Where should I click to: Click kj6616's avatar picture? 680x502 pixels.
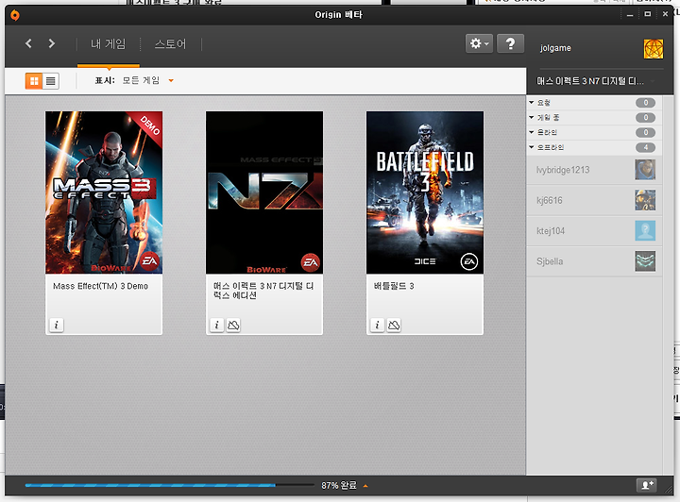click(x=645, y=200)
